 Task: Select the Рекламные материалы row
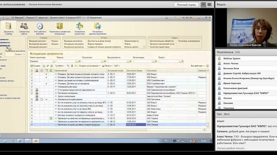point(118,93)
